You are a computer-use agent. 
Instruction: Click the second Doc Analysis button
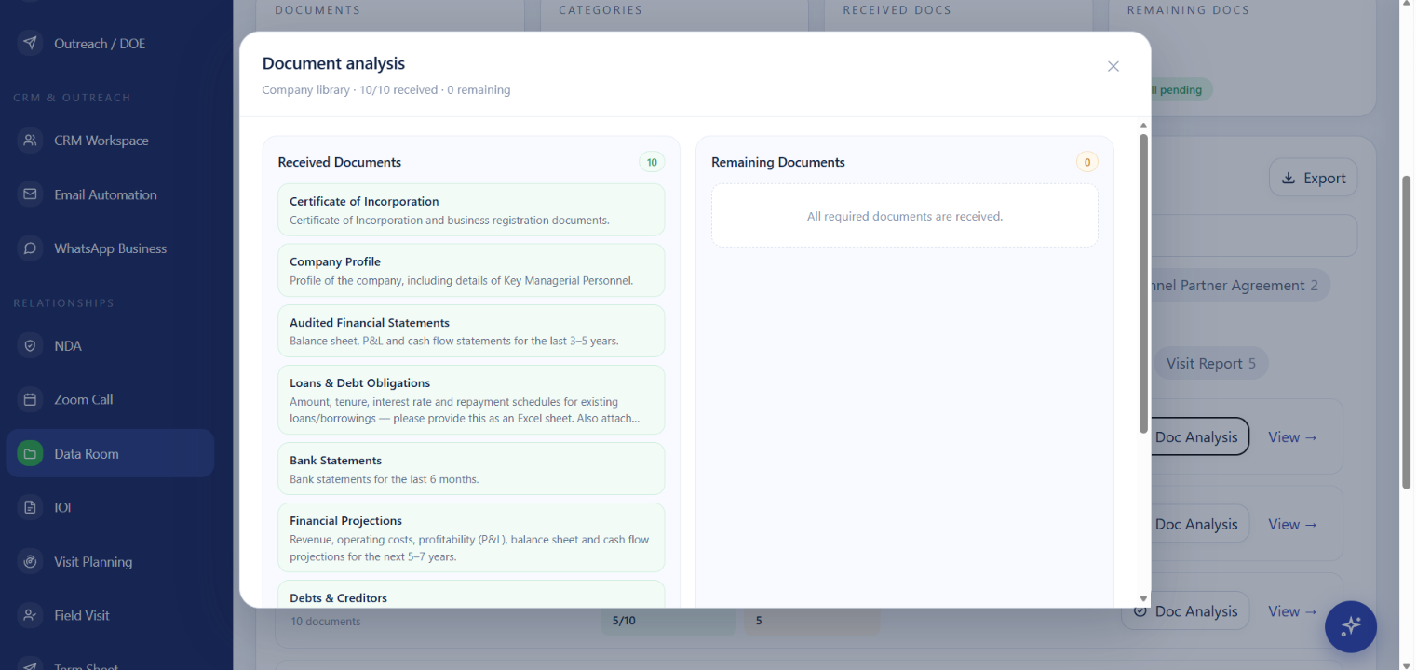(1198, 524)
